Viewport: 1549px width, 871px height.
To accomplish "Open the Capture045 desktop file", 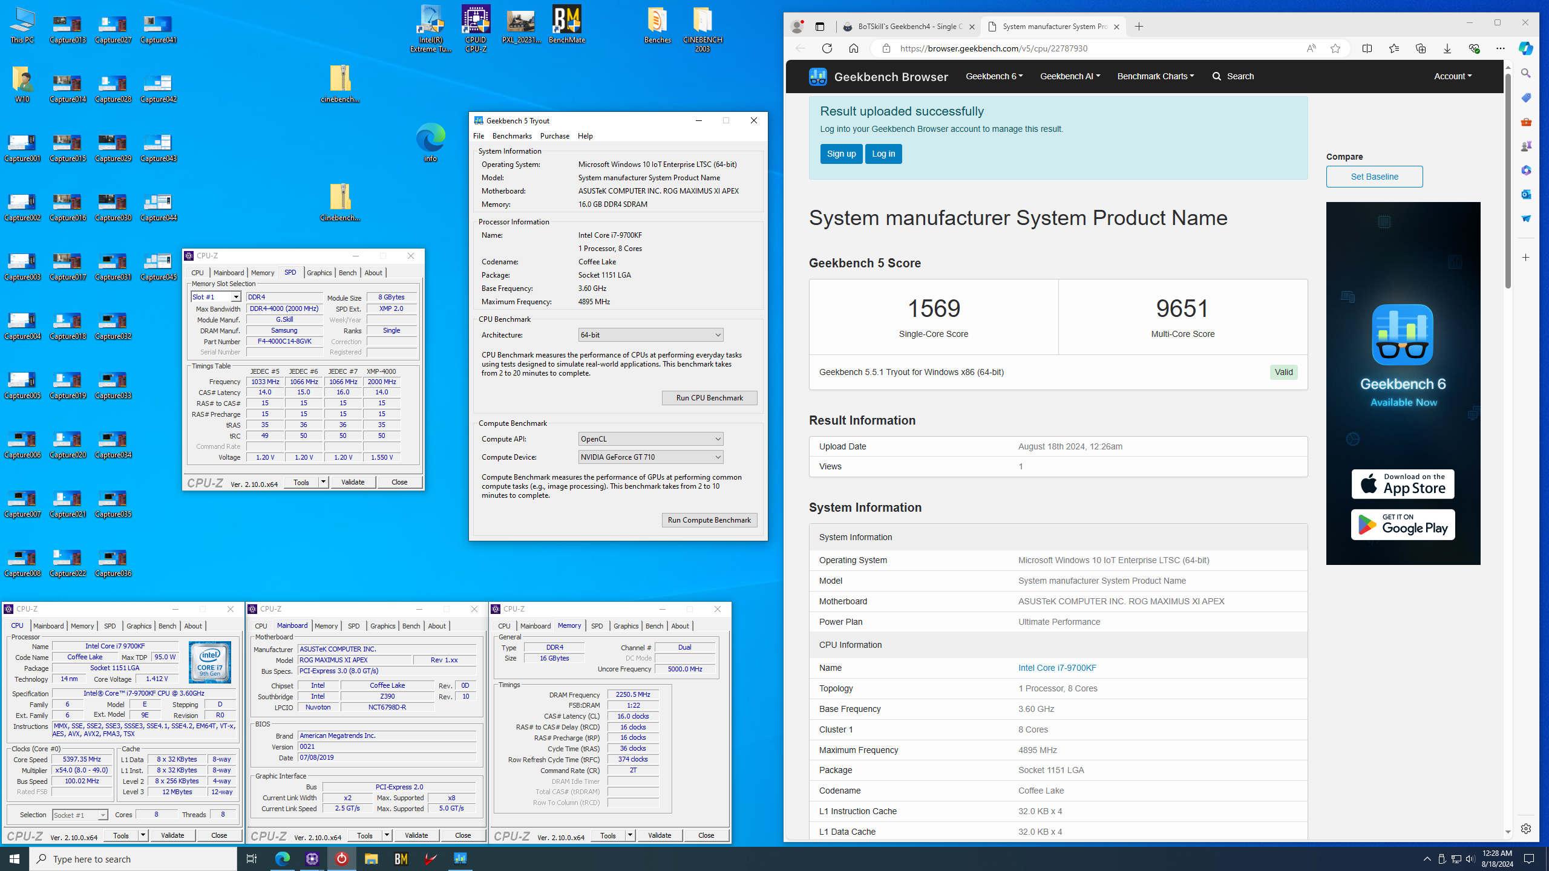I will click(158, 266).
